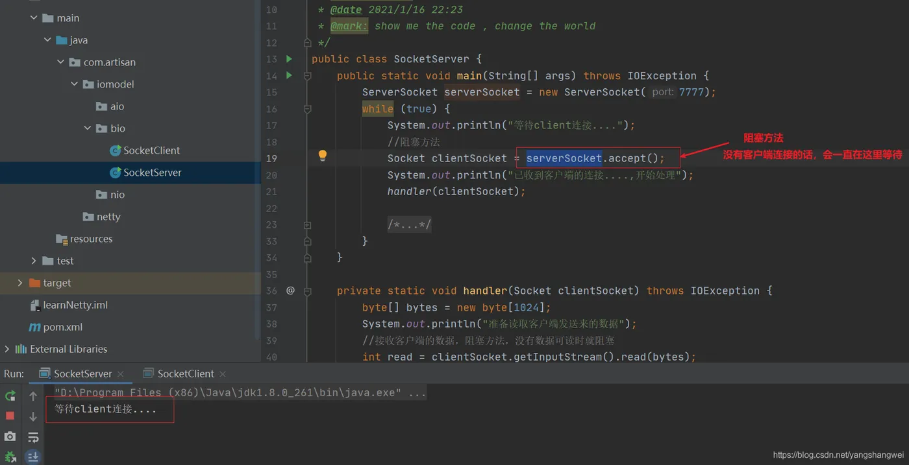Fold the while loop at line 16
This screenshot has height=465, width=909.
(x=308, y=109)
